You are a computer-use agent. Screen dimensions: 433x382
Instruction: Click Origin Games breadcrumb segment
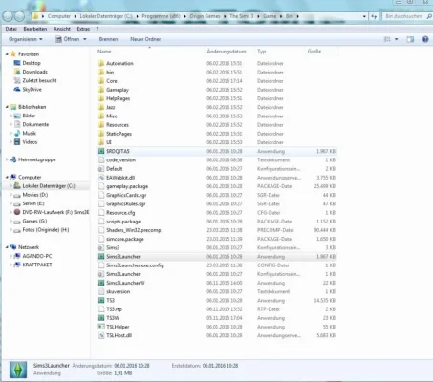click(x=205, y=16)
